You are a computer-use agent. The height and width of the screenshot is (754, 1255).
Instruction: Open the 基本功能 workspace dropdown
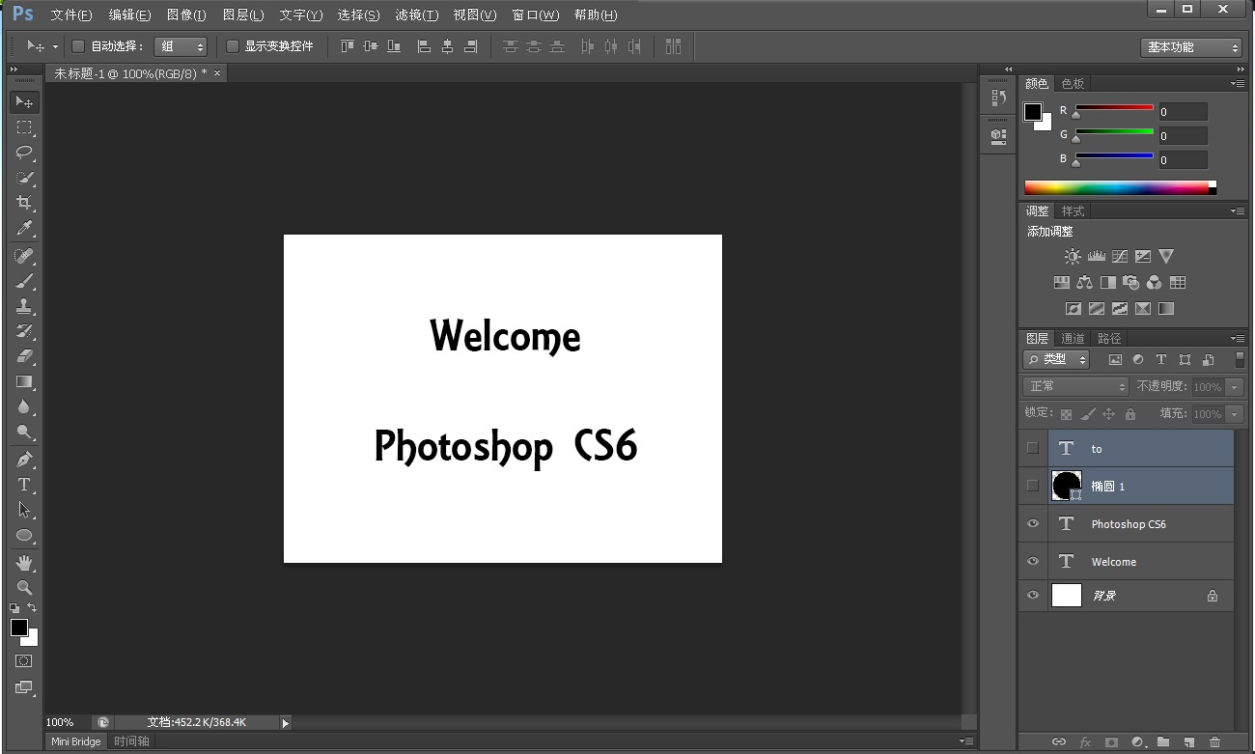click(x=1190, y=47)
